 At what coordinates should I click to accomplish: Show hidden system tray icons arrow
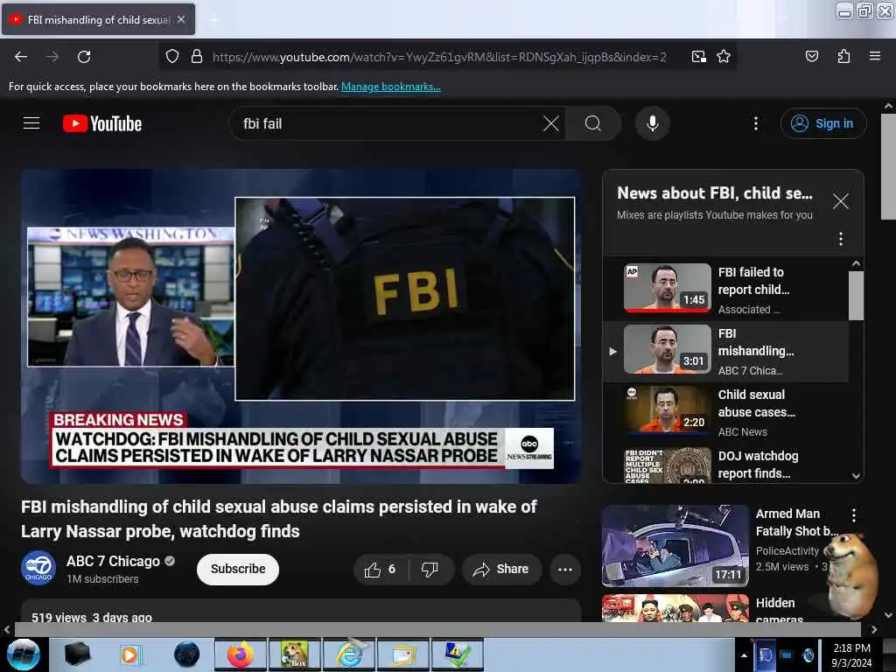[744, 655]
